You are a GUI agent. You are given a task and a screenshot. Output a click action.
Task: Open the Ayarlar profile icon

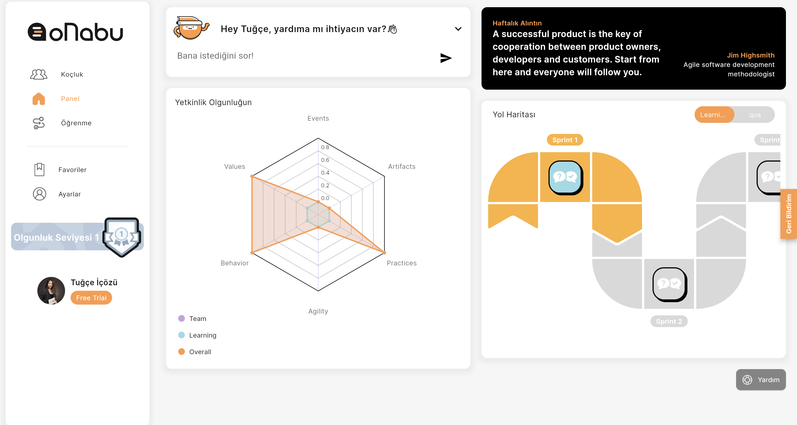pyautogui.click(x=39, y=194)
